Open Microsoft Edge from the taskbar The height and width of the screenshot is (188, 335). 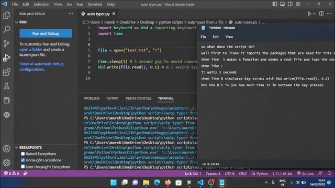click(157, 182)
